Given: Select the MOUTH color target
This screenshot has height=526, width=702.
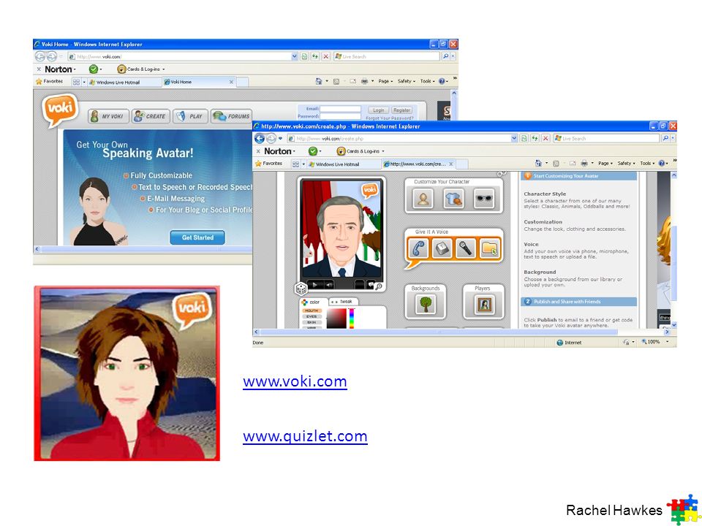Looking at the screenshot, I should [x=312, y=310].
